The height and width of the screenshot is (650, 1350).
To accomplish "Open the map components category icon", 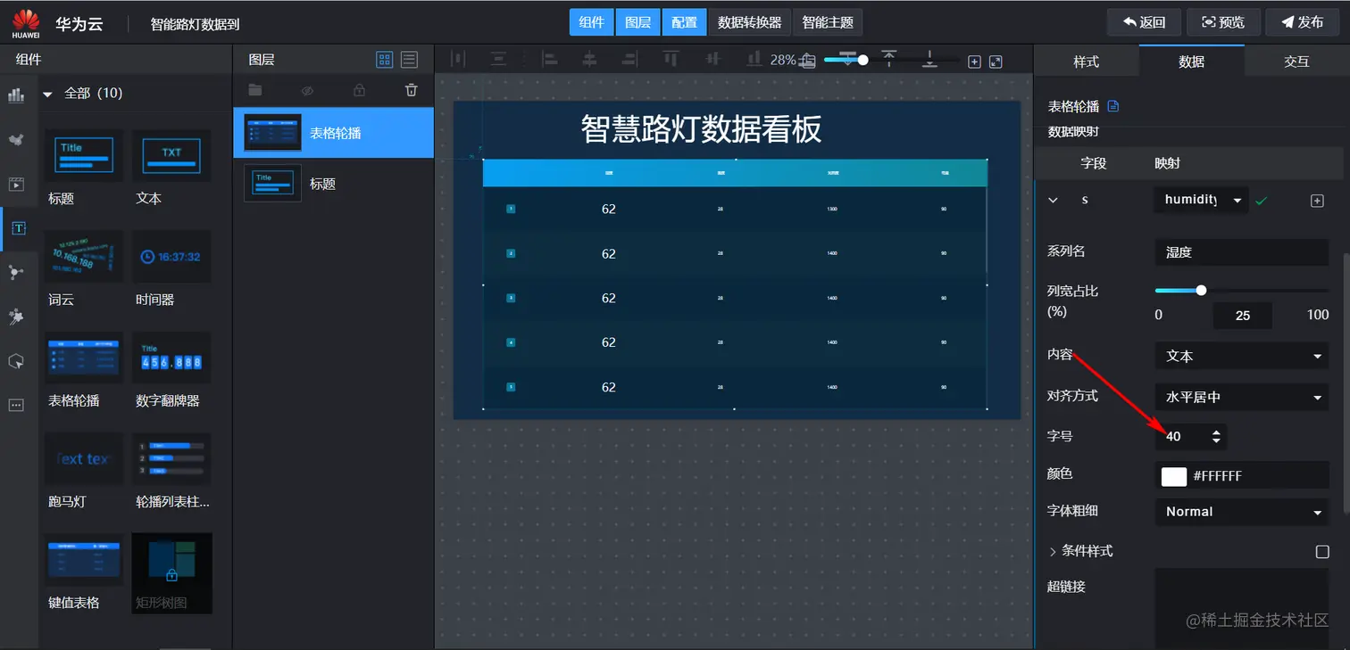I will [16, 140].
